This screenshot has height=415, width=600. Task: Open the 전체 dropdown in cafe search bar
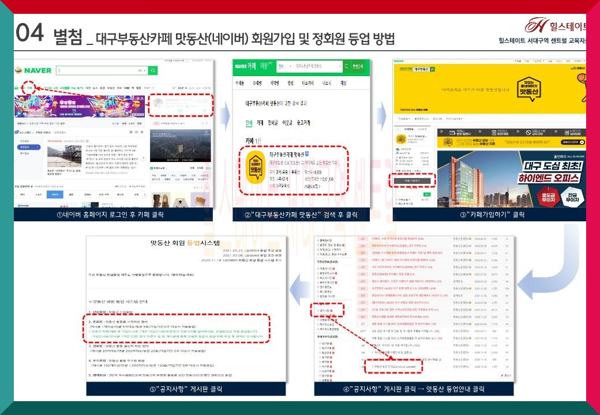point(284,66)
